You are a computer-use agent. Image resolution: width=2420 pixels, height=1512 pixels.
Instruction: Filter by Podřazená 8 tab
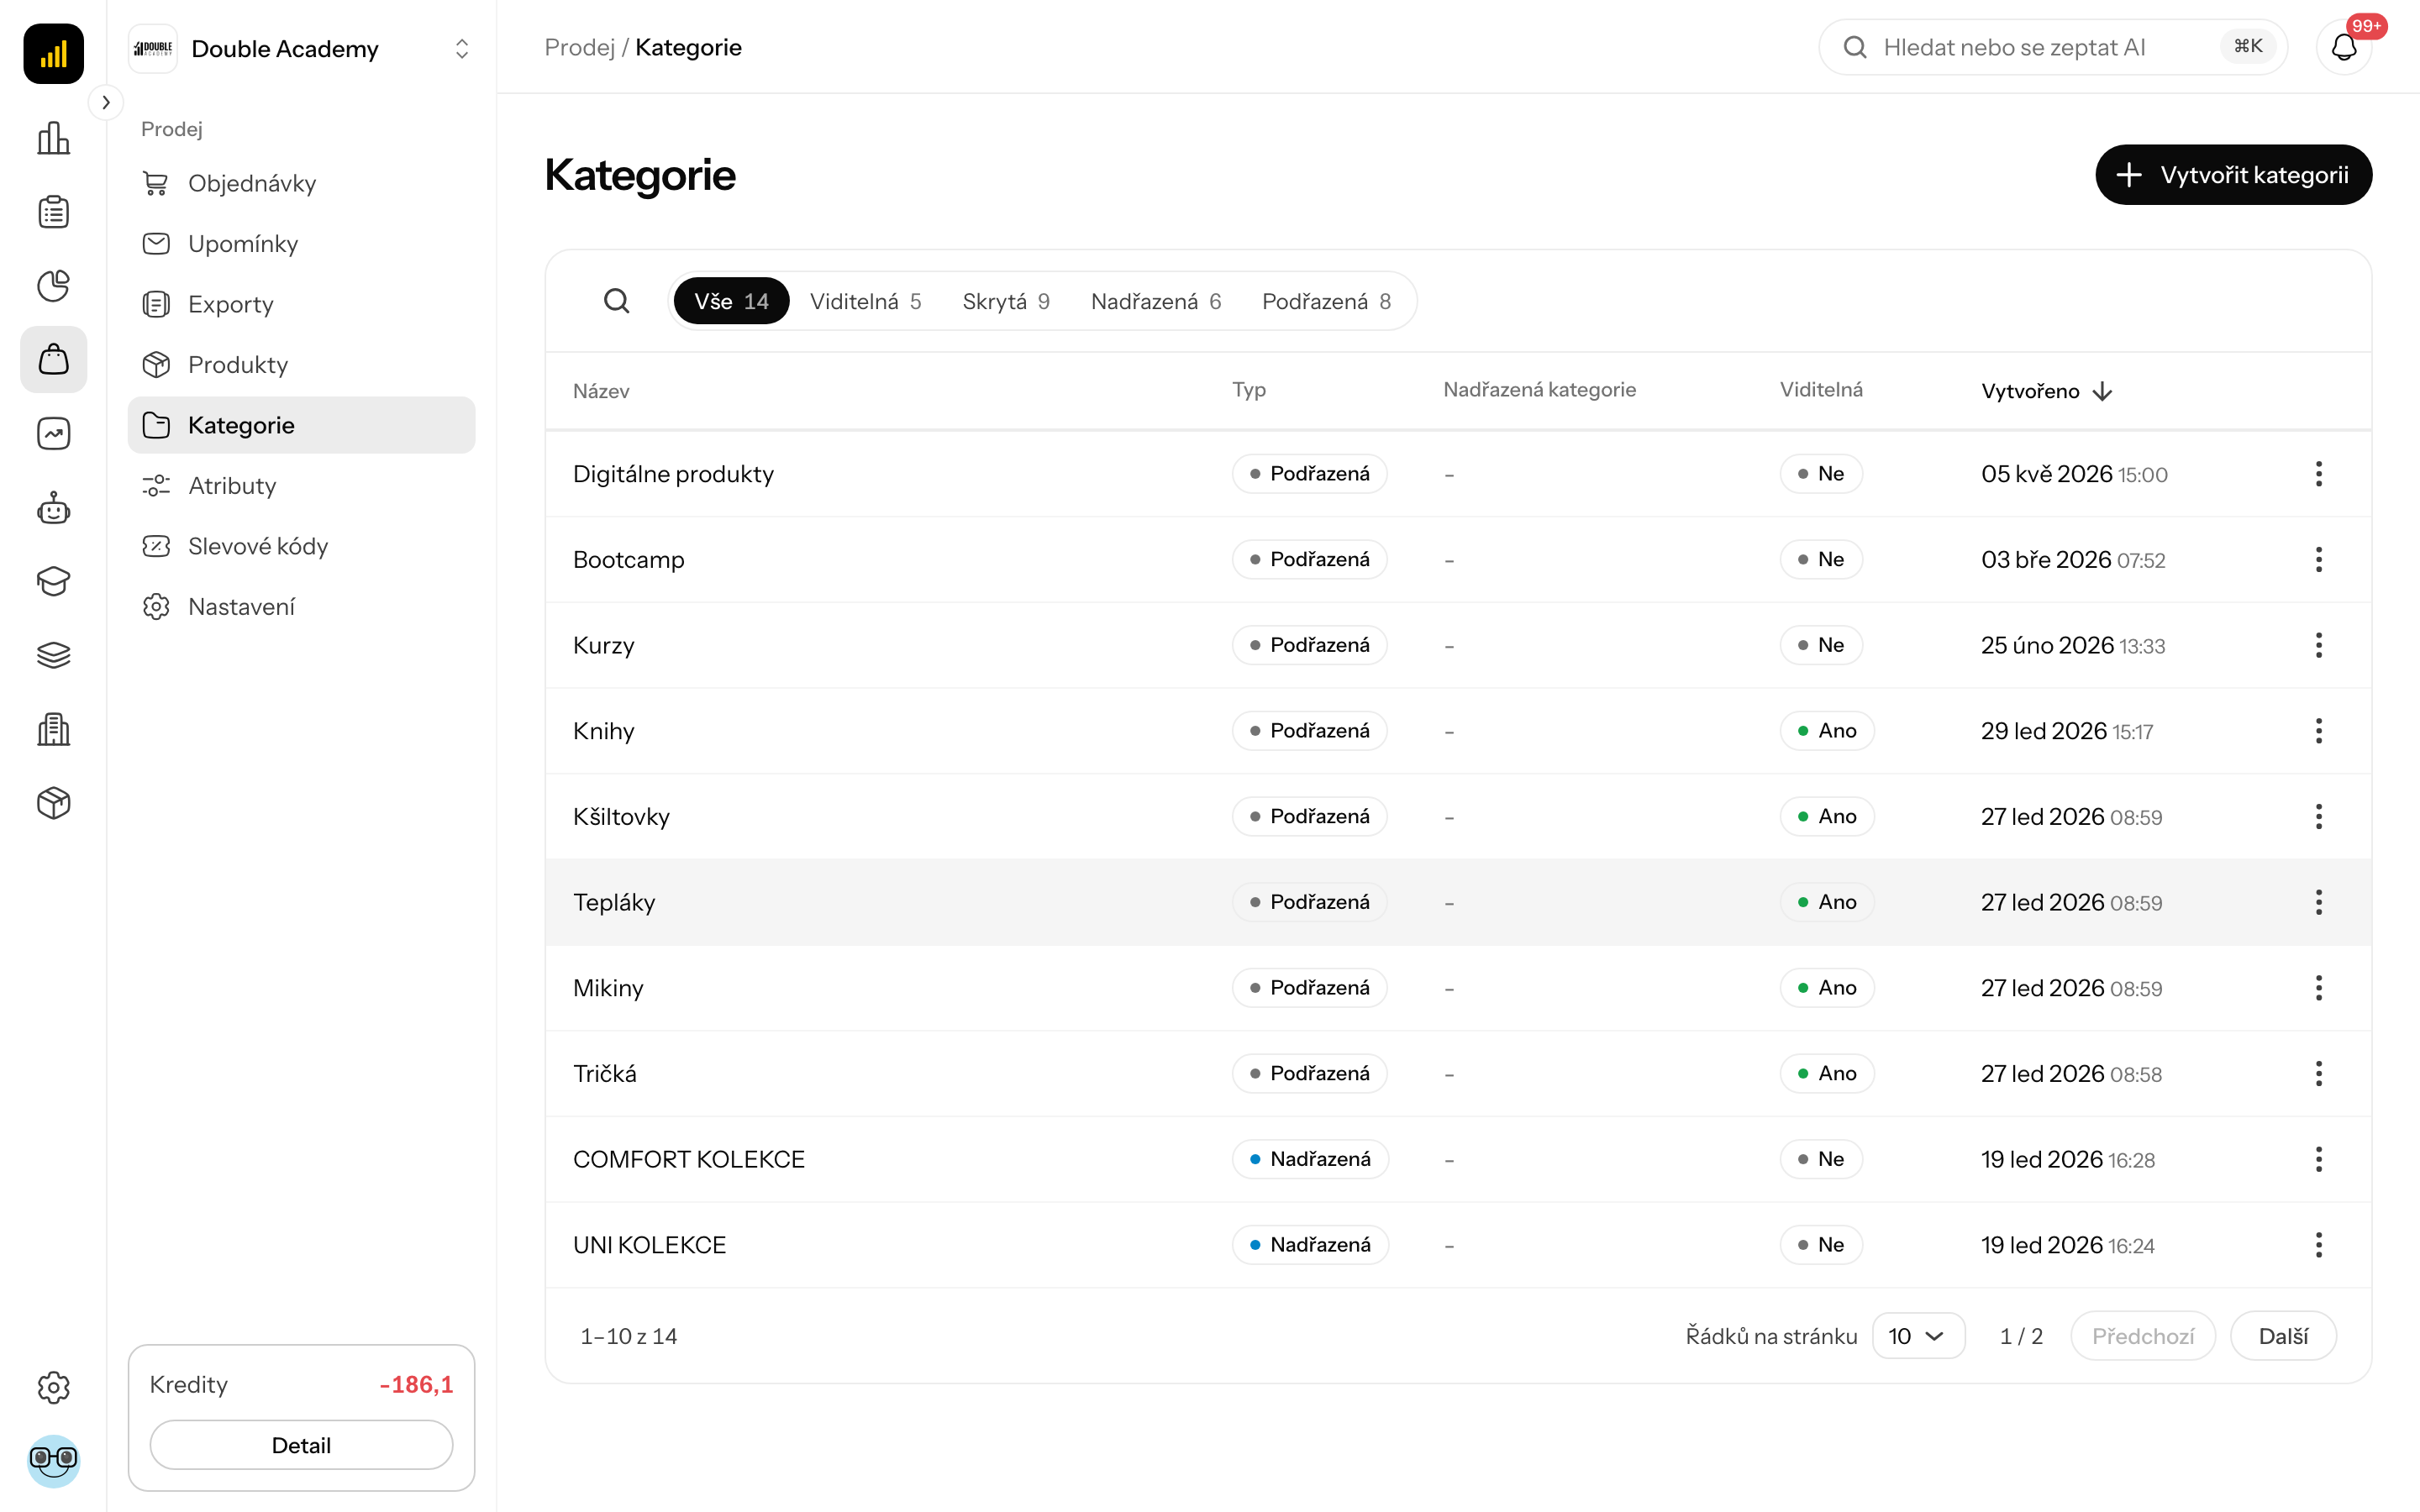[x=1326, y=301]
